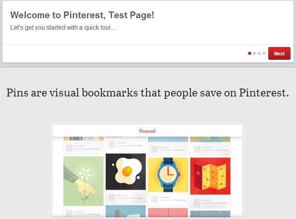Click the Pins are visual bookmarks headline
The image size is (296, 219).
148,93
